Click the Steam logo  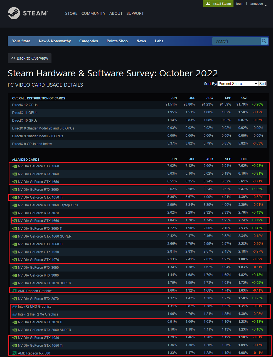(28, 13)
